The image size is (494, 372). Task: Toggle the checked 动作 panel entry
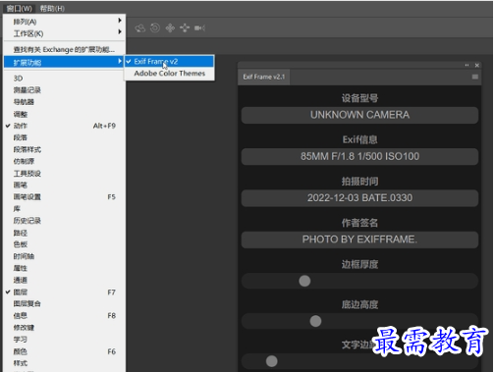pyautogui.click(x=65, y=126)
